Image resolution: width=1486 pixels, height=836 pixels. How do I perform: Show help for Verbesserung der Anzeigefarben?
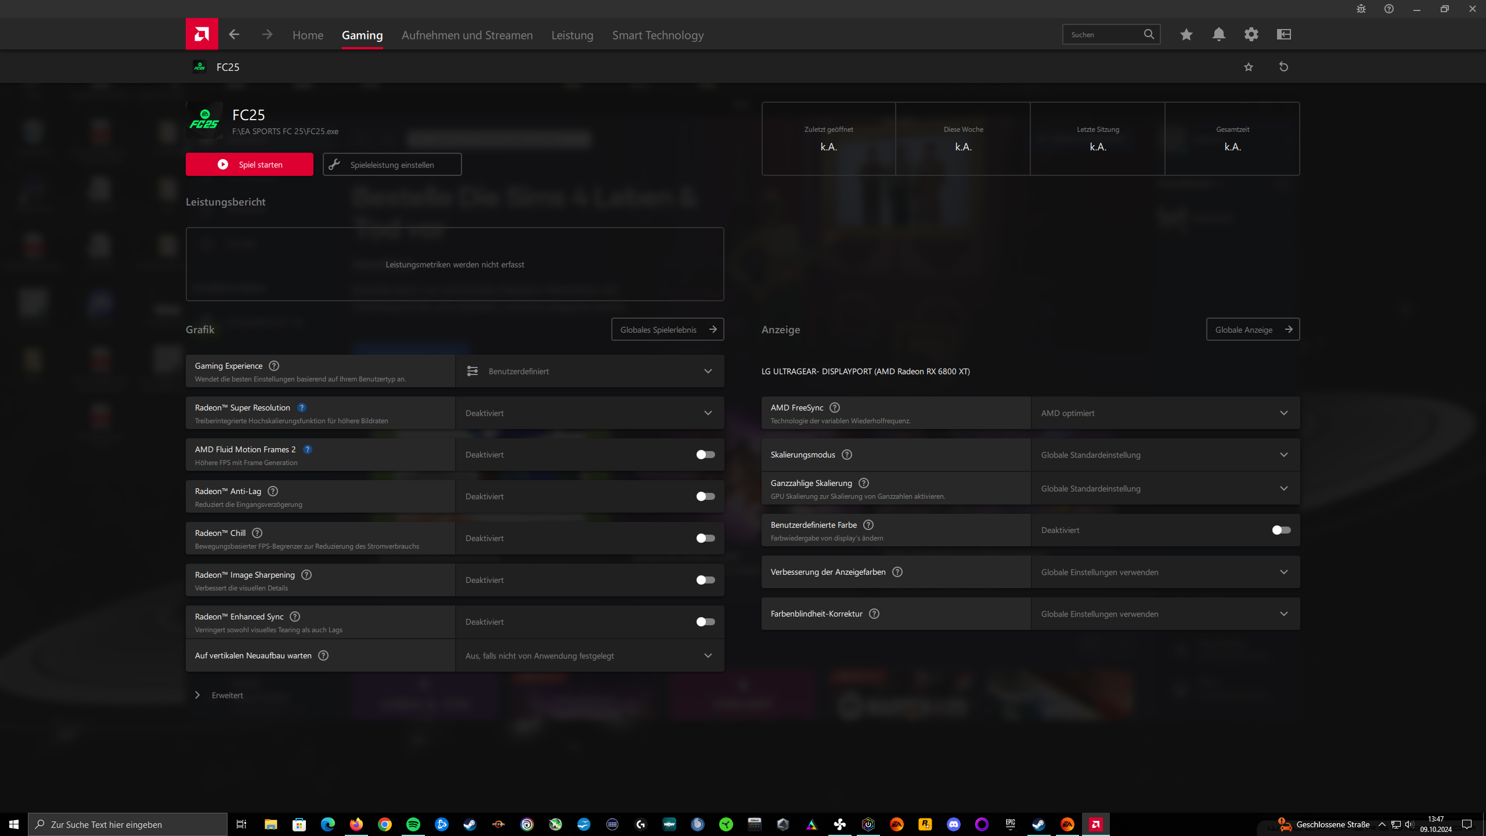click(x=897, y=572)
